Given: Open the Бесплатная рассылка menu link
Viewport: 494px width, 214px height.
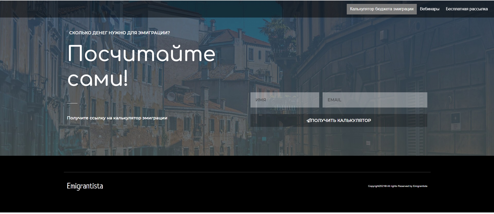Looking at the screenshot, I should [466, 9].
